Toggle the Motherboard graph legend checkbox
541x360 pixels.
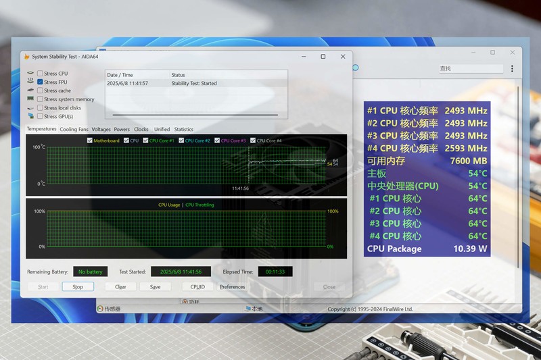pyautogui.click(x=90, y=140)
